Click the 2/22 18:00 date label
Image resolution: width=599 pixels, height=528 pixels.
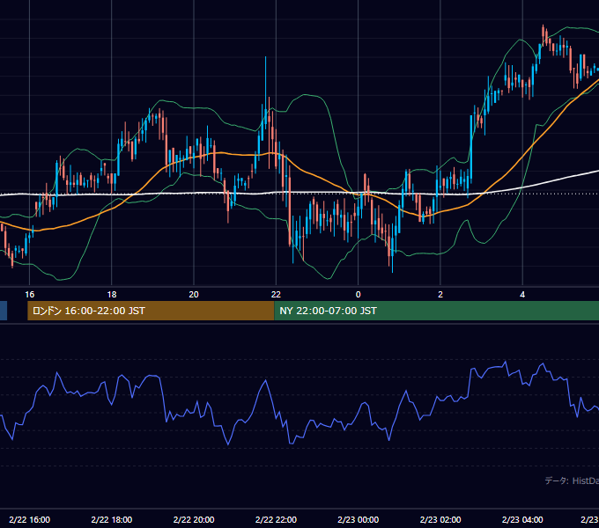pyautogui.click(x=112, y=519)
